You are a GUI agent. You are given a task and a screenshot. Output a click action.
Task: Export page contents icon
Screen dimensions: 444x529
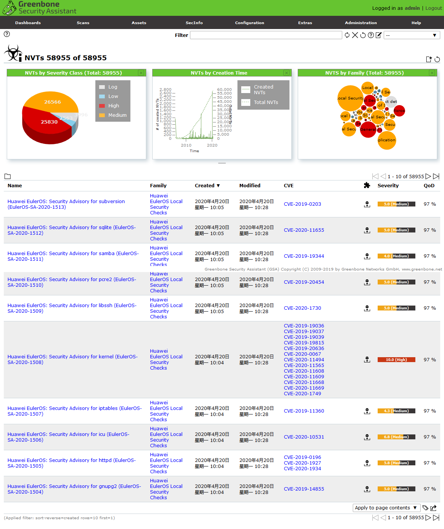pos(433,508)
